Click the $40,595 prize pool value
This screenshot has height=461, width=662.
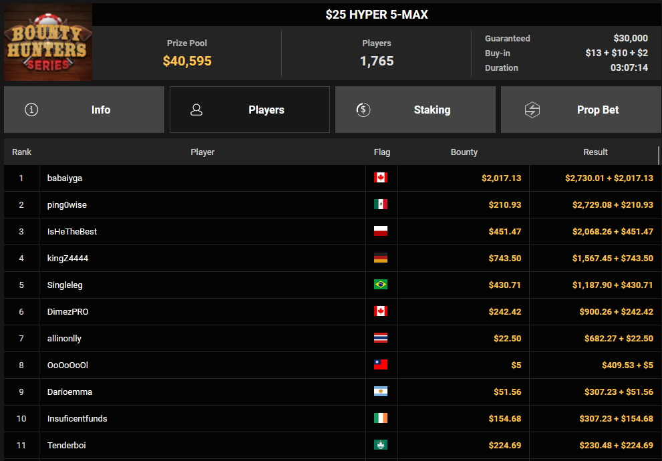coord(187,61)
